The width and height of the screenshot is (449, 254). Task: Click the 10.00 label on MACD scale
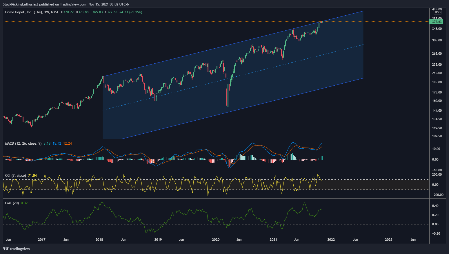coord(436,149)
